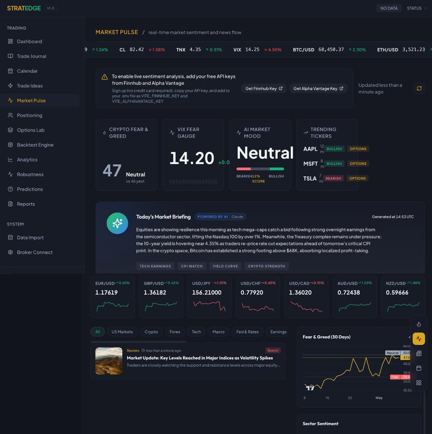The width and height of the screenshot is (432, 434).
Task: Click the TECH EARNINGS tag
Action: point(155,266)
